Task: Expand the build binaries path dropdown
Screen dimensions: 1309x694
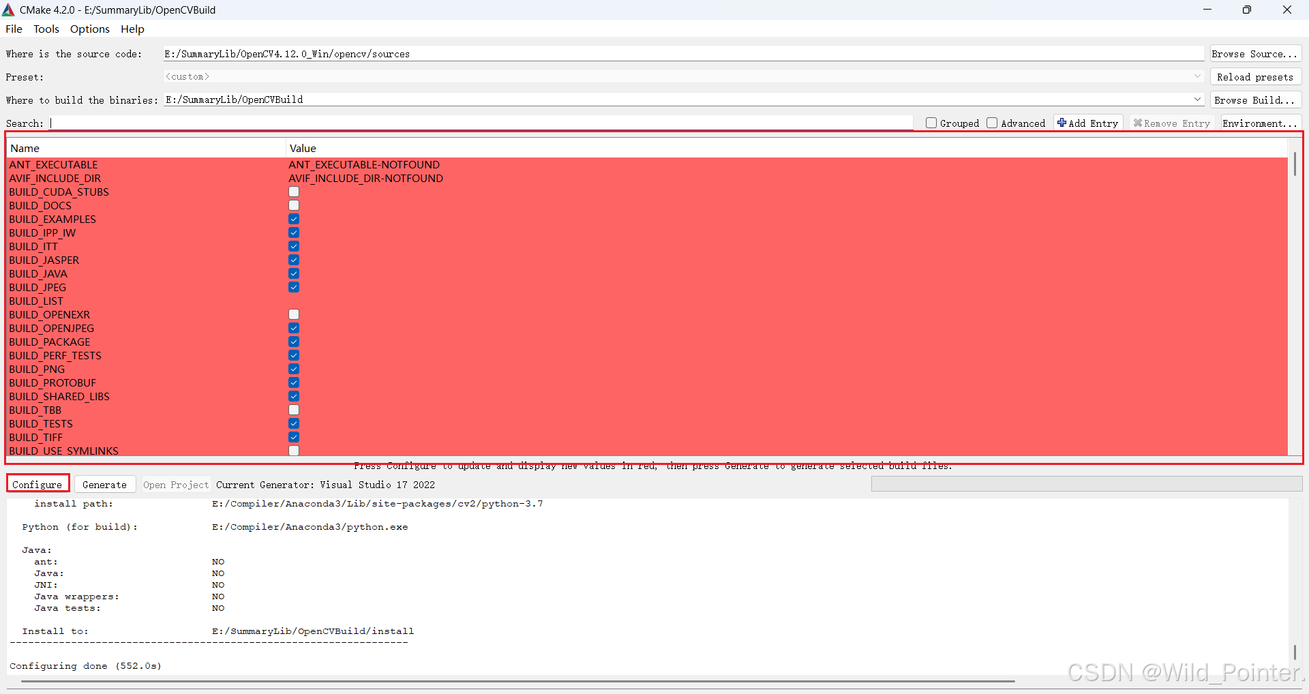Action: (1197, 100)
